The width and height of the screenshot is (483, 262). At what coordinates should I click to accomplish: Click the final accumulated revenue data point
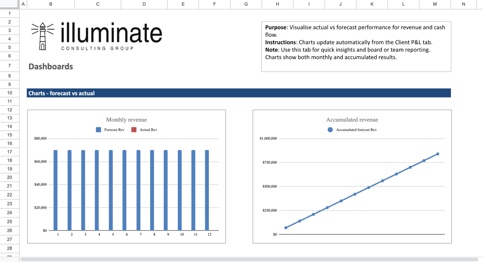pyautogui.click(x=437, y=154)
